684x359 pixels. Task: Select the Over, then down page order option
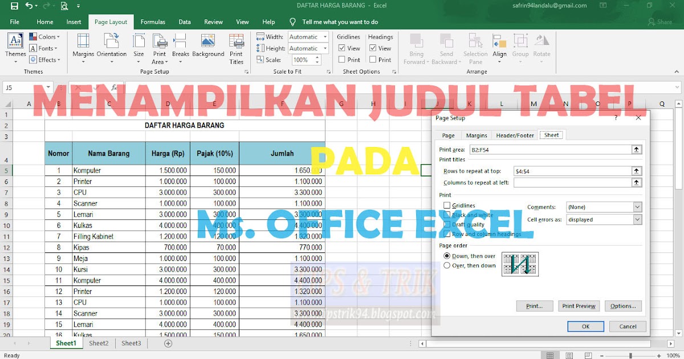tap(447, 265)
